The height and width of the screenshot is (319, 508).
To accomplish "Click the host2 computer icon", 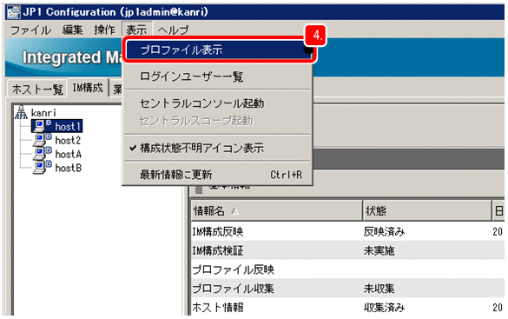I will point(43,140).
